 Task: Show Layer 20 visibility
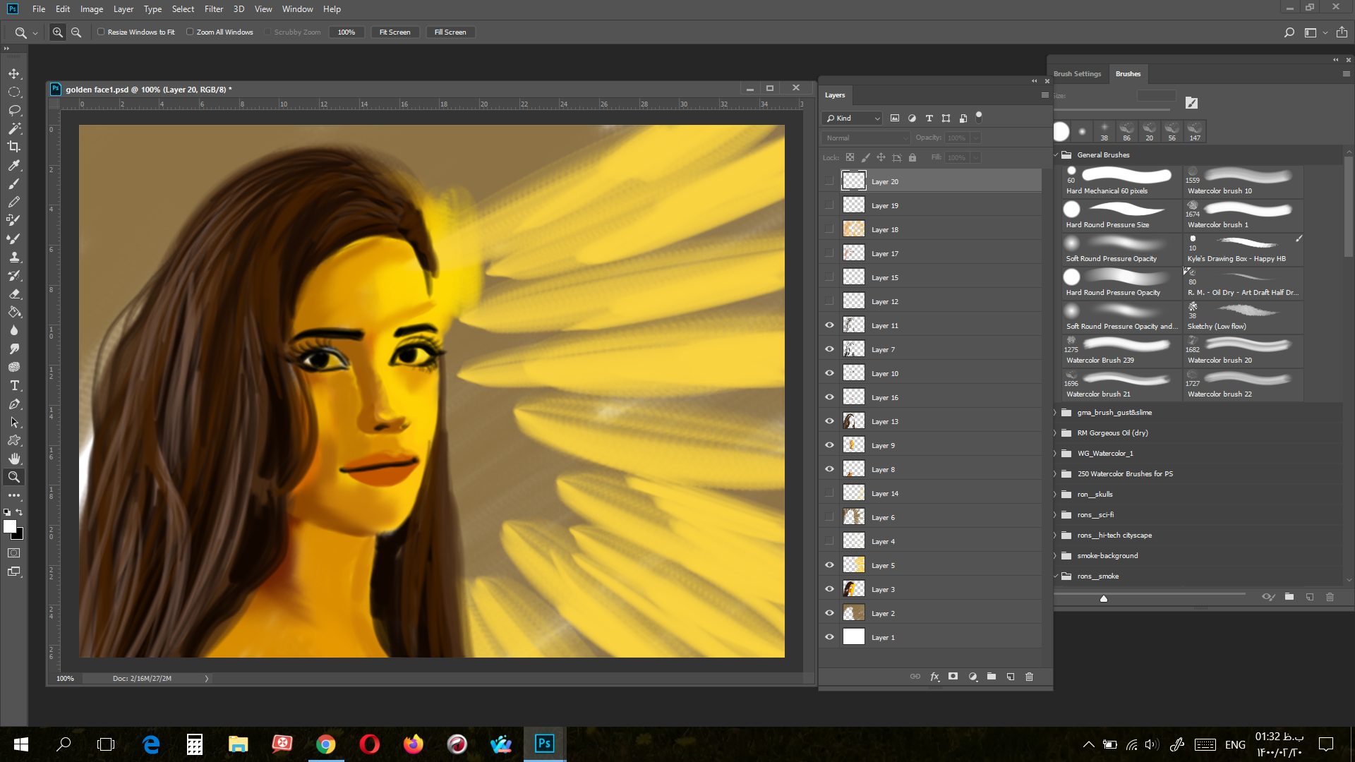coord(829,181)
